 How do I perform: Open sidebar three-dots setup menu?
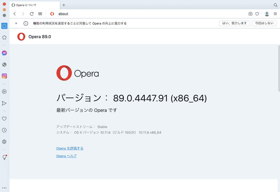[x=4, y=188]
